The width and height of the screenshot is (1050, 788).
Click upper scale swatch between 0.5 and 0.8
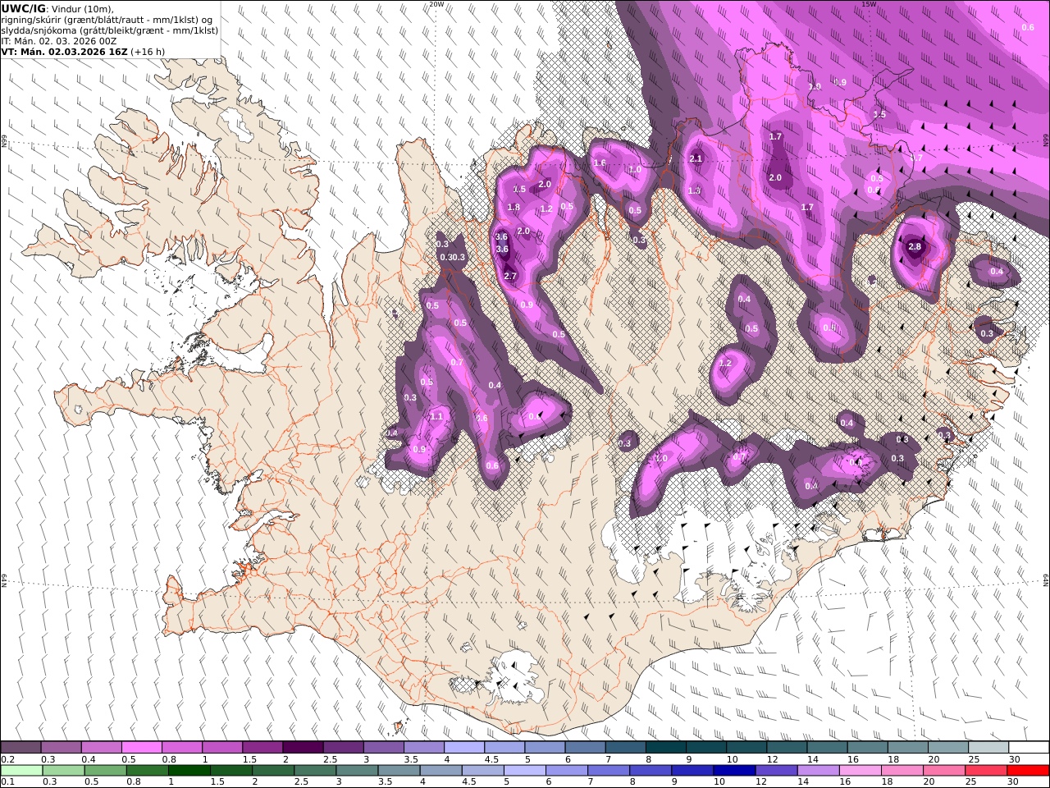(142, 747)
